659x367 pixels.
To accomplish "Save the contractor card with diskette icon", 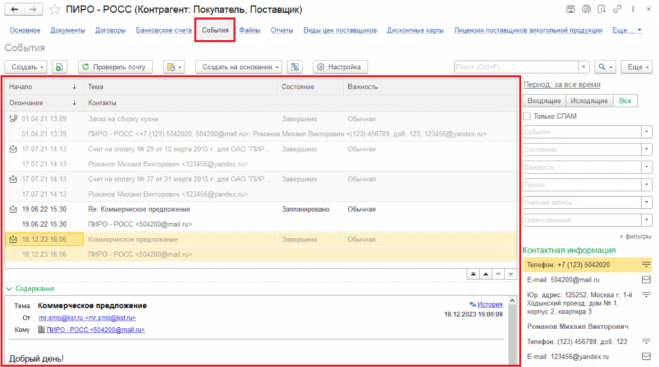I will (x=570, y=9).
